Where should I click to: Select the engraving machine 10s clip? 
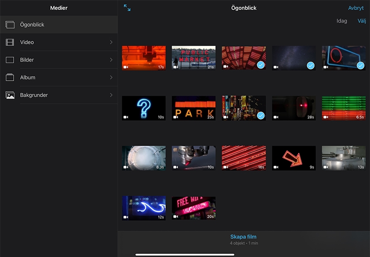pyautogui.click(x=194, y=158)
